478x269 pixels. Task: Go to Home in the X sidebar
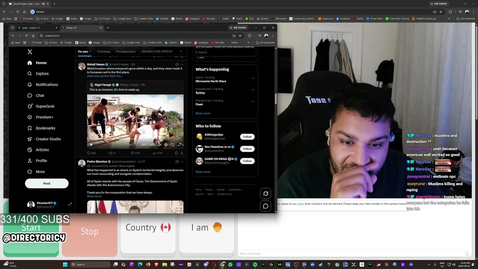[37, 63]
